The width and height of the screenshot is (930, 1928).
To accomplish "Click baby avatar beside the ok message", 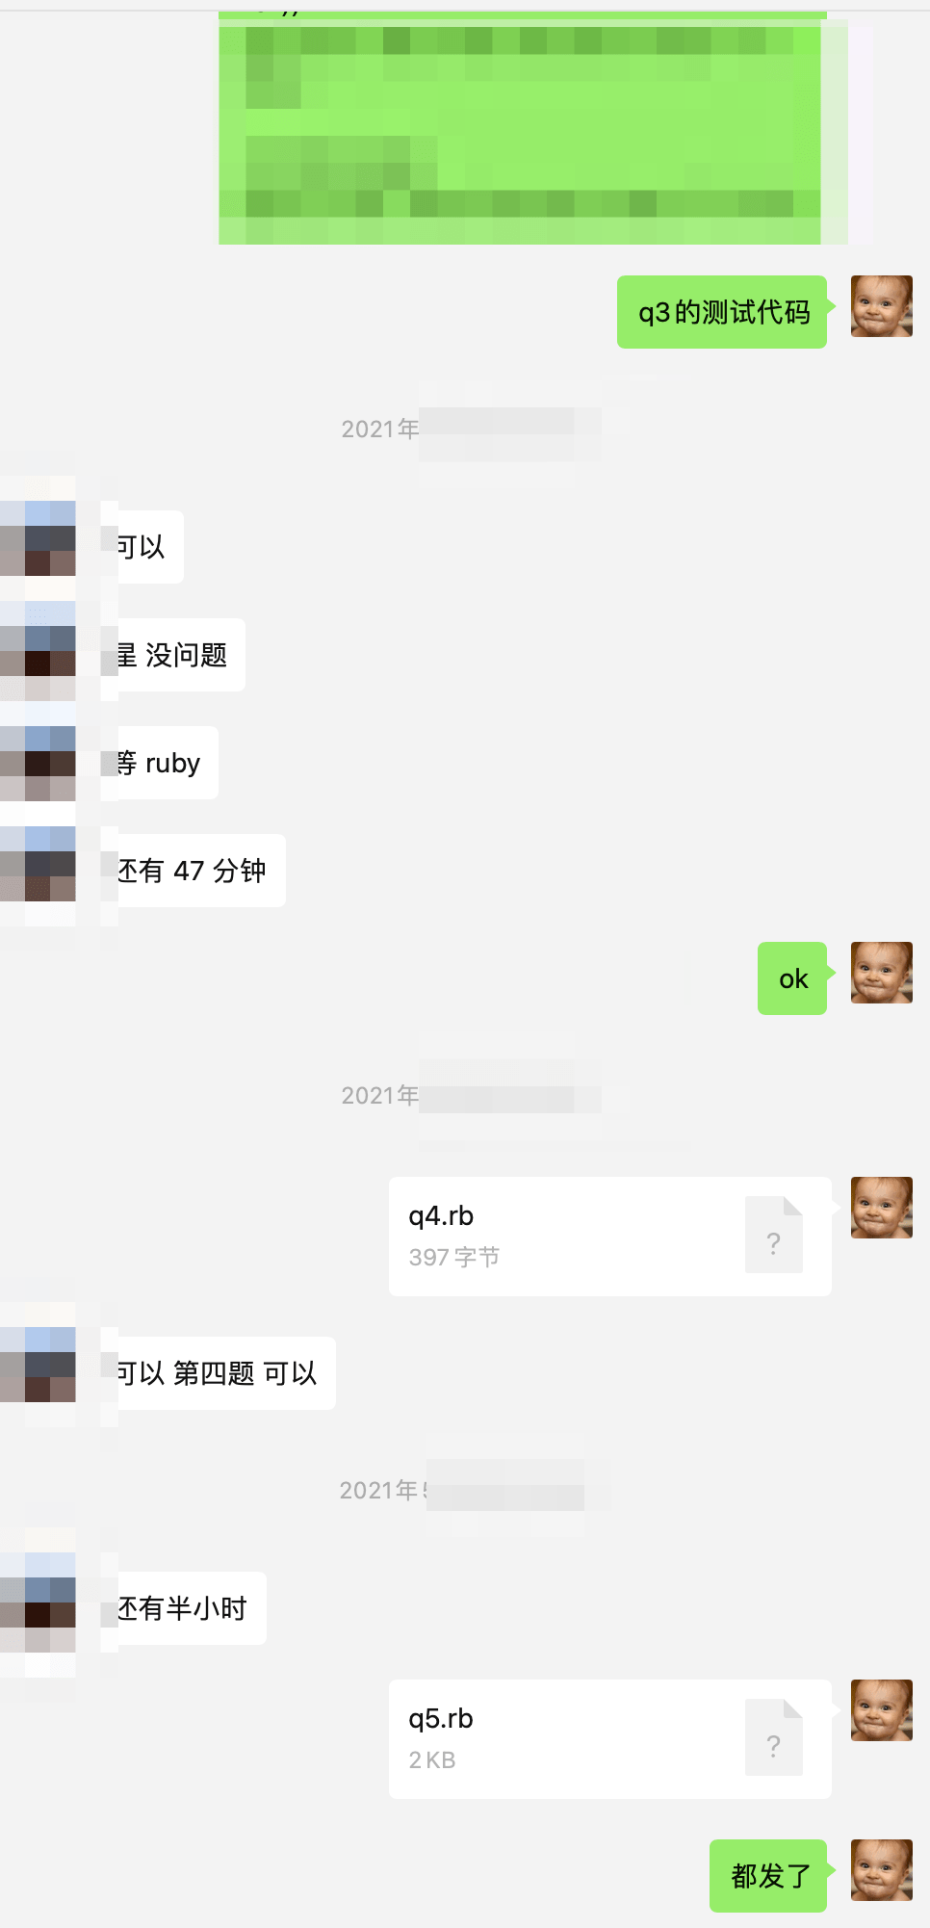I will click(881, 973).
